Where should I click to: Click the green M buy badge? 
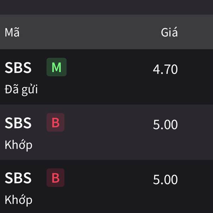coord(56,67)
